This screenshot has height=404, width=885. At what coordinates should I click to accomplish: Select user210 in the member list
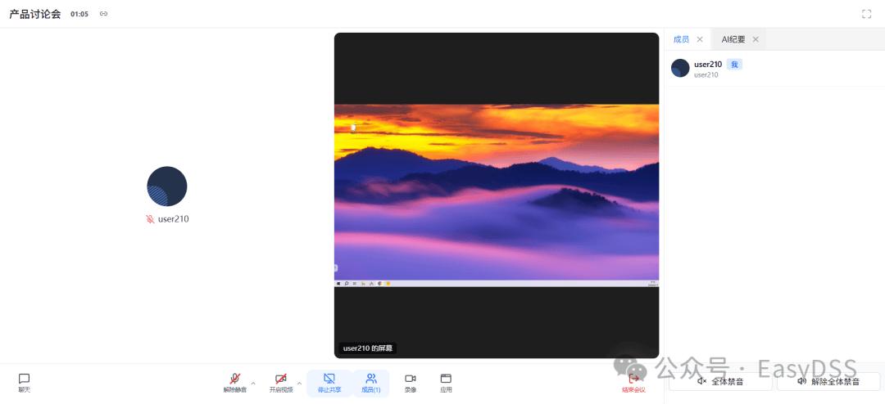tap(774, 68)
